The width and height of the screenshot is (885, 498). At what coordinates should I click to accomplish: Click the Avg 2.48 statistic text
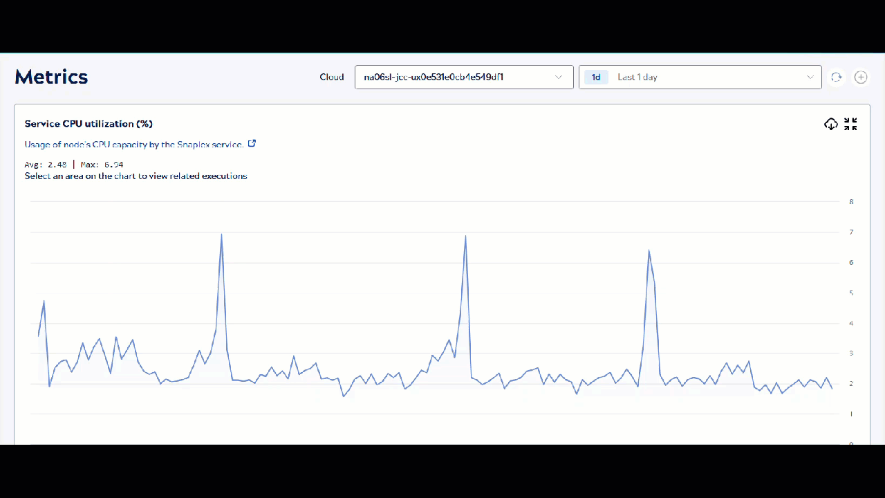pos(46,164)
